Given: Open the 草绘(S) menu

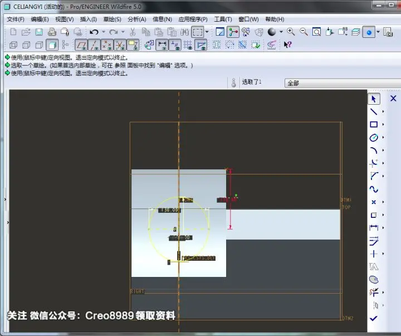Looking at the screenshot, I should tap(112, 19).
